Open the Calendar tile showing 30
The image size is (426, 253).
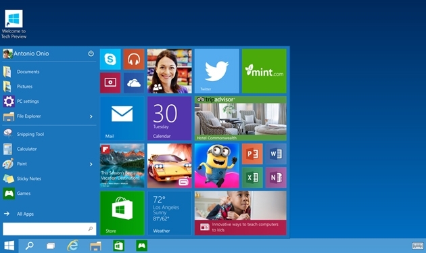170,118
